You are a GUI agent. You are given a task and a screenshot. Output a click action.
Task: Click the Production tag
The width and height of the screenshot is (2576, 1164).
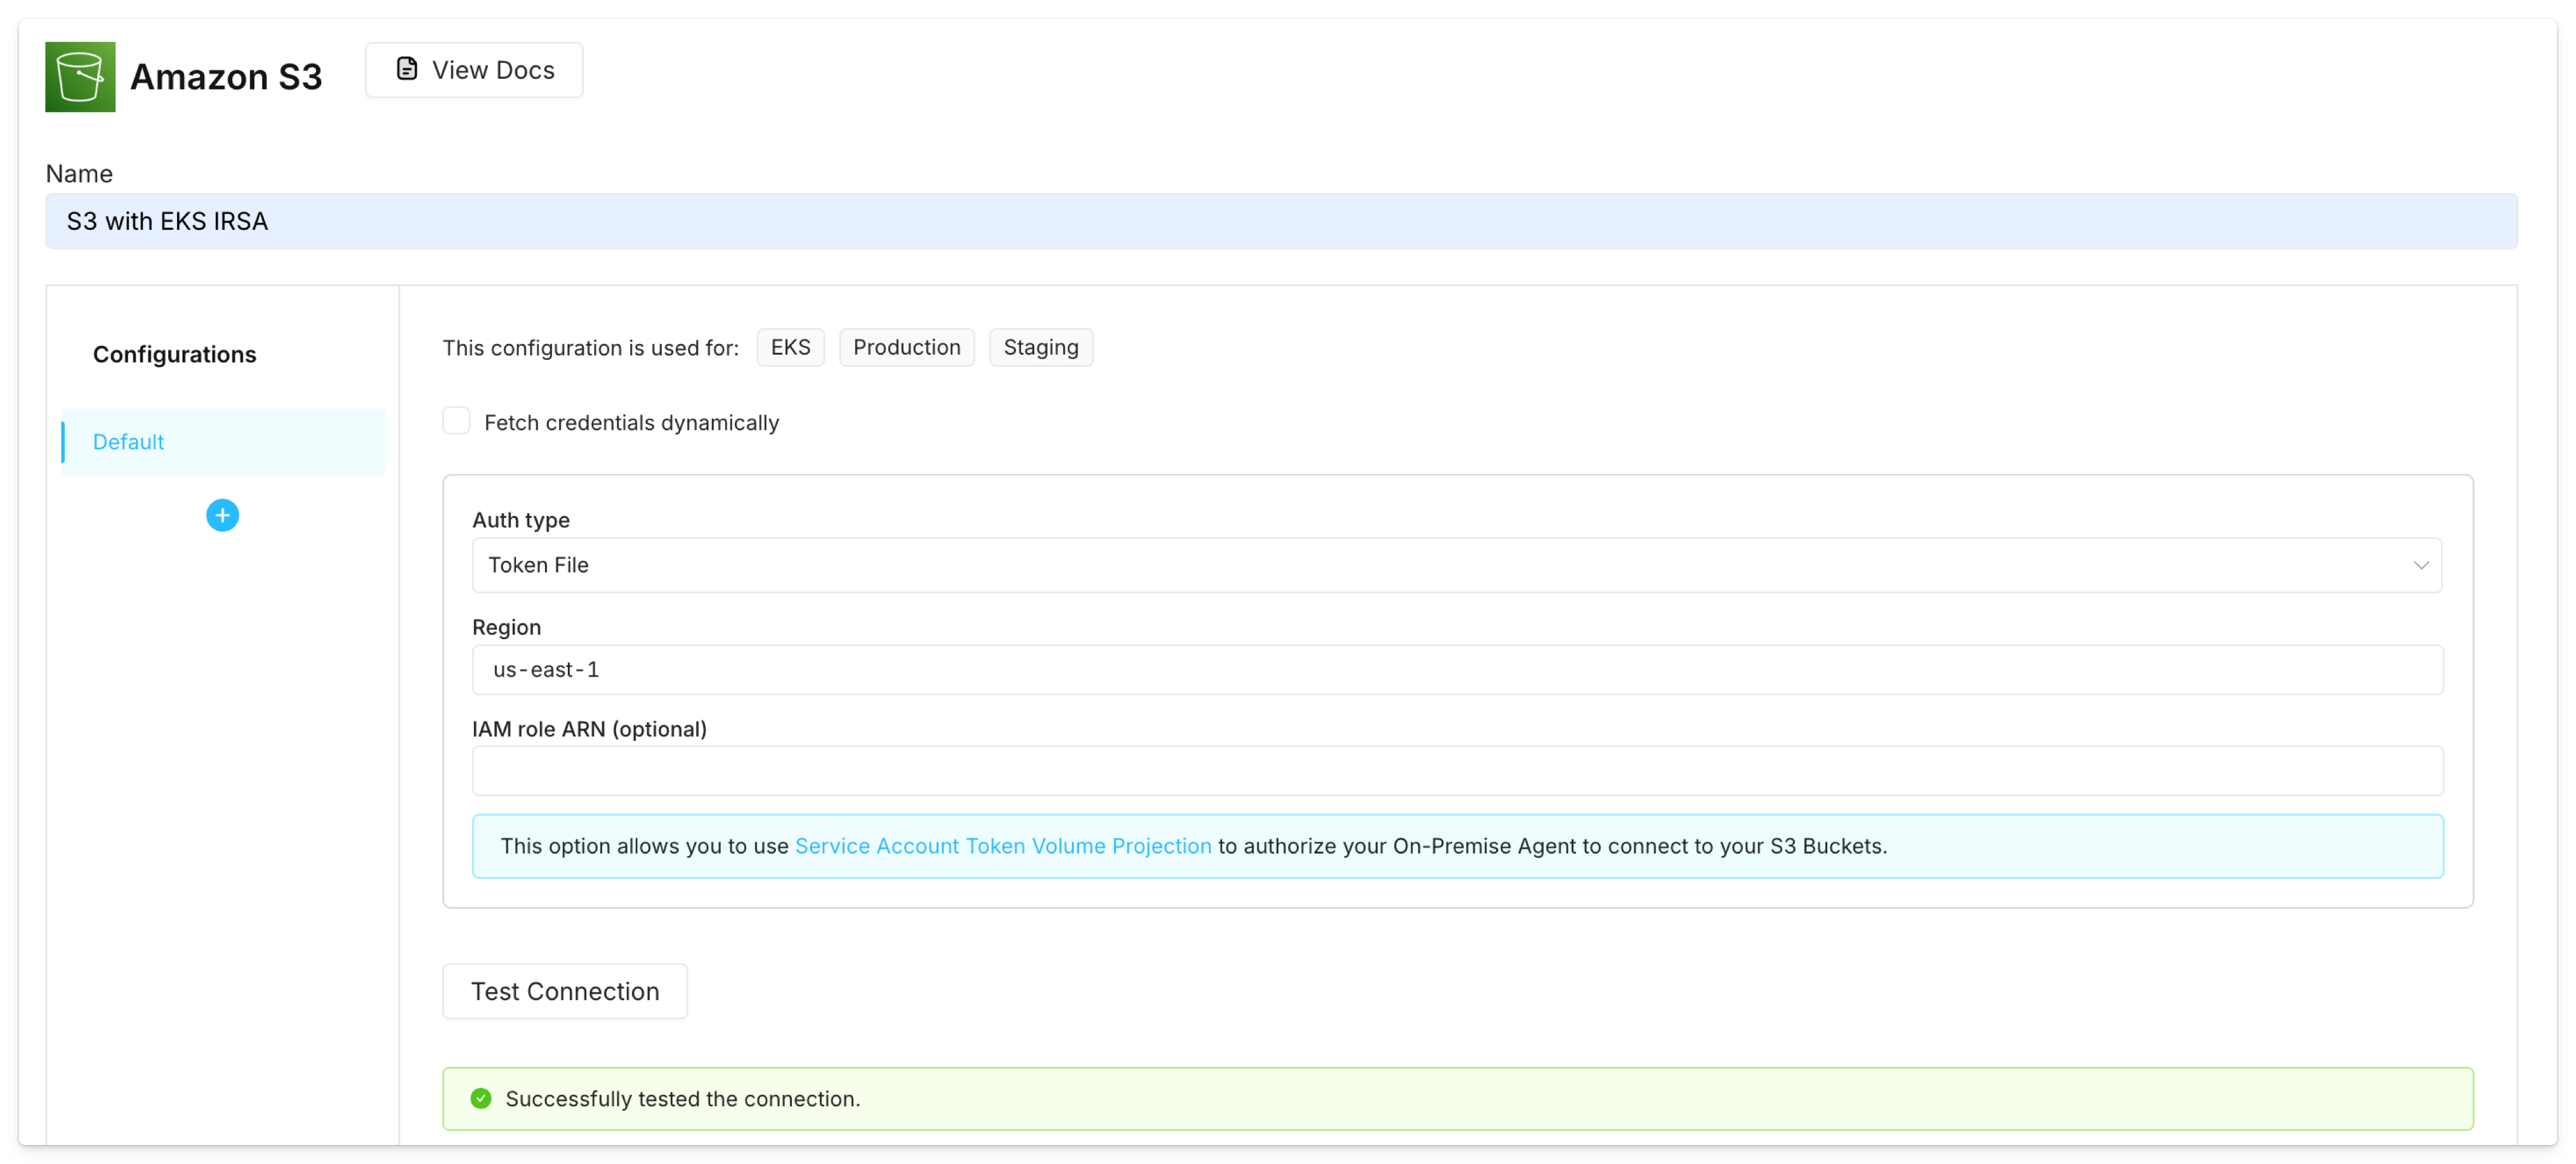(906, 347)
